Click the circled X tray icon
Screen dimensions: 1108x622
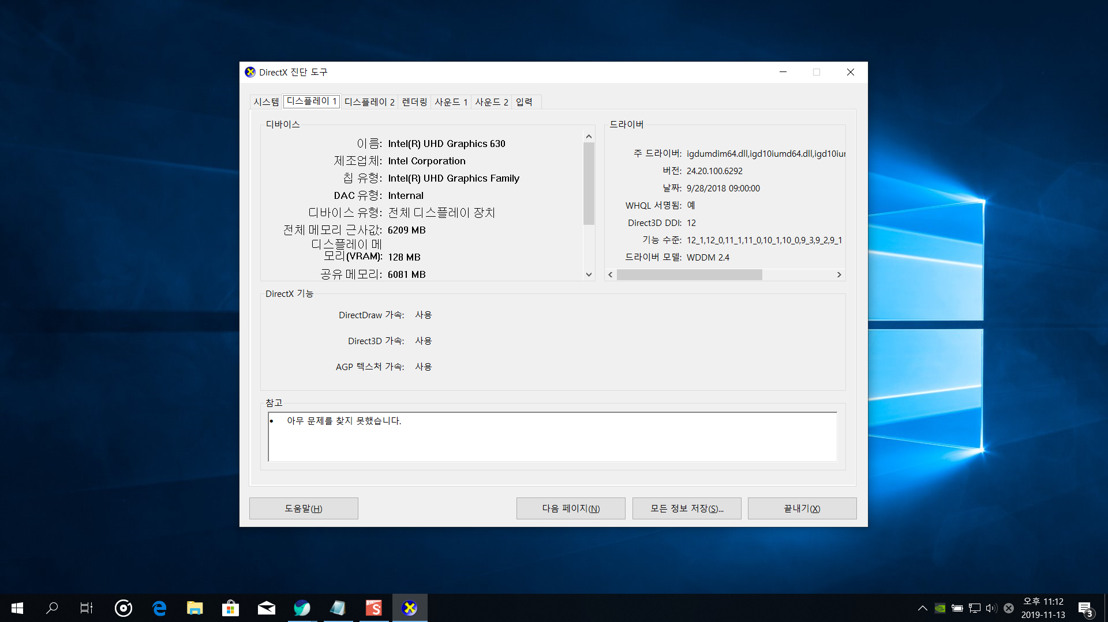pos(1009,608)
